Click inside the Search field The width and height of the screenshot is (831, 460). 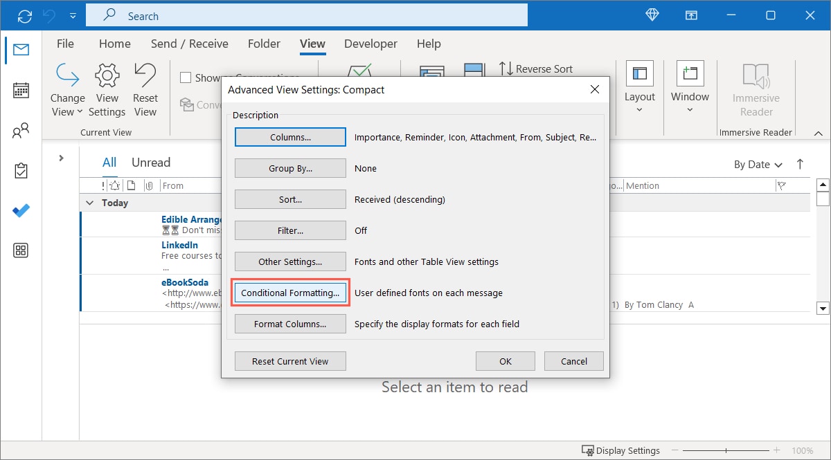[306, 15]
